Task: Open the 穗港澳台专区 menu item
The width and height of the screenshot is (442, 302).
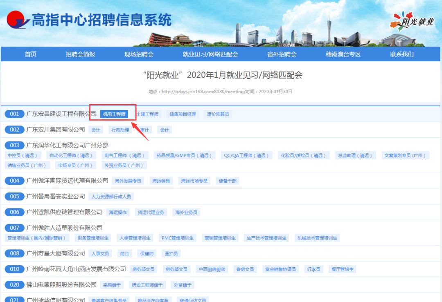Action: point(343,54)
